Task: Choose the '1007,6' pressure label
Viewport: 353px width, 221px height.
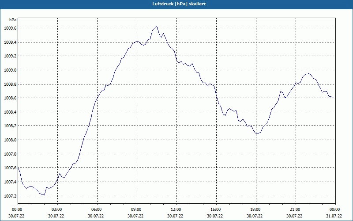Action: pyautogui.click(x=10, y=168)
